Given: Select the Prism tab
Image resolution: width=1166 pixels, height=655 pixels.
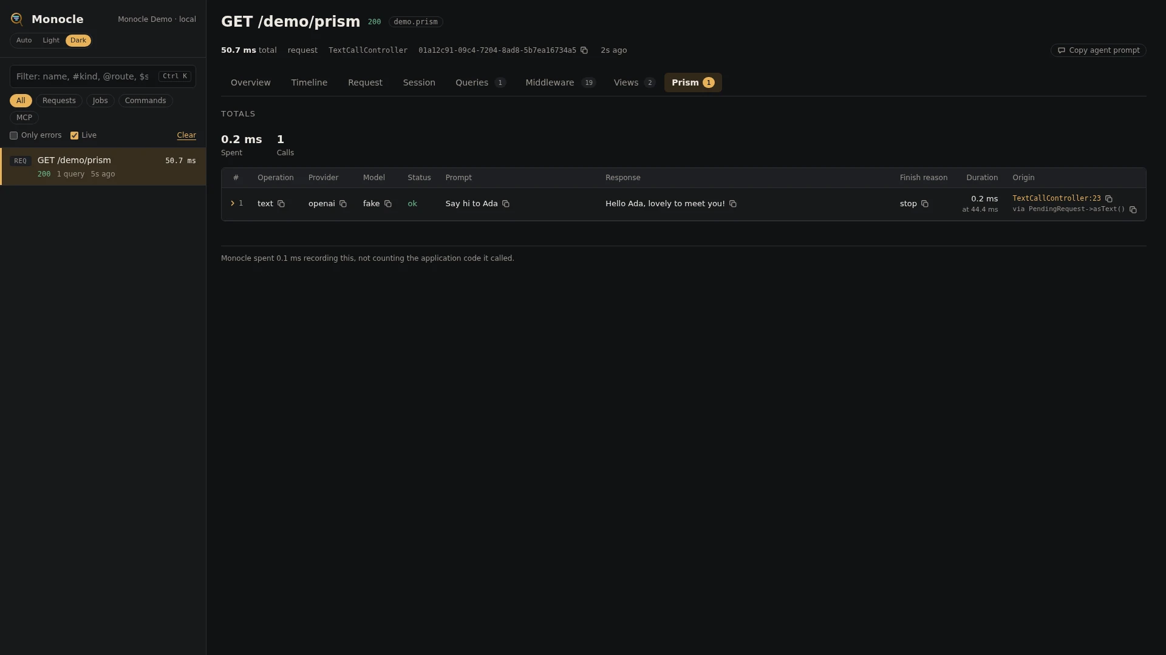Looking at the screenshot, I should (x=693, y=82).
